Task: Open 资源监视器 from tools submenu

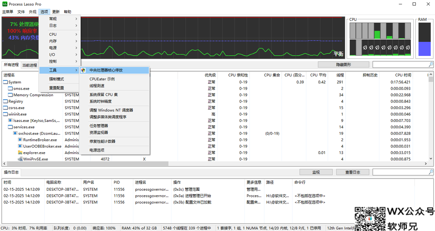Action: coord(114,132)
